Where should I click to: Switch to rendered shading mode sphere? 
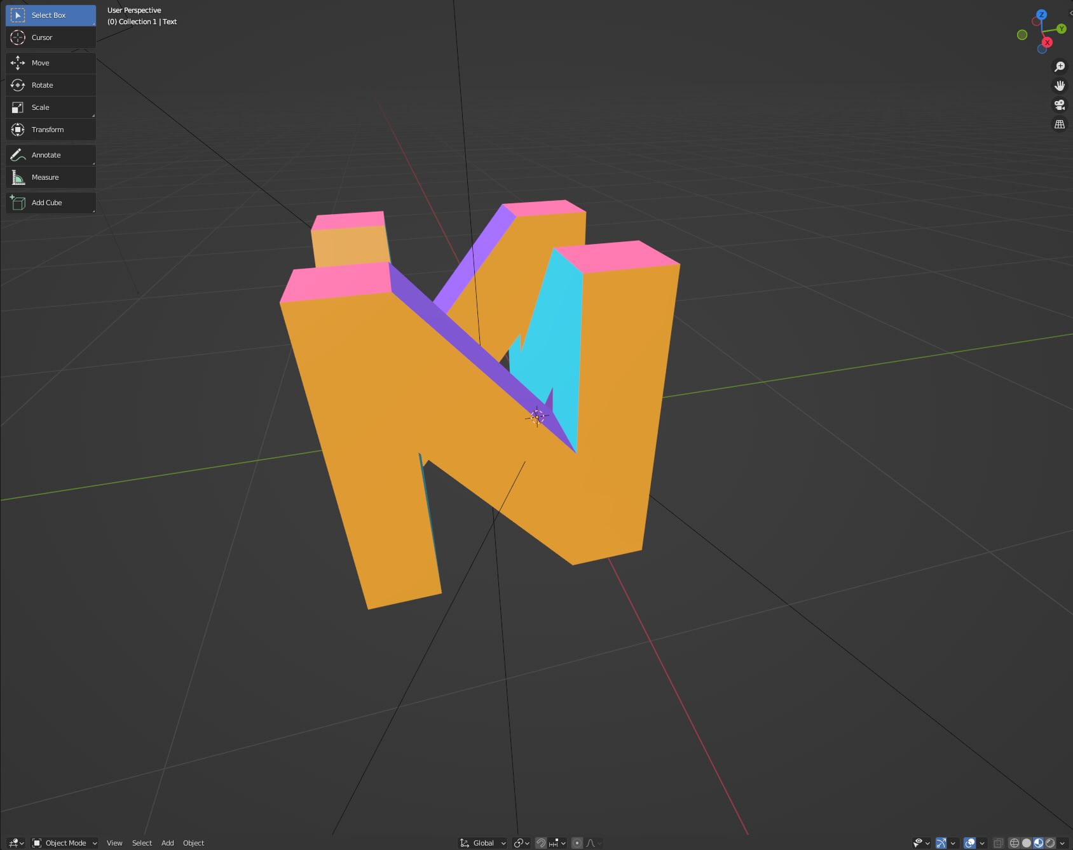1049,843
